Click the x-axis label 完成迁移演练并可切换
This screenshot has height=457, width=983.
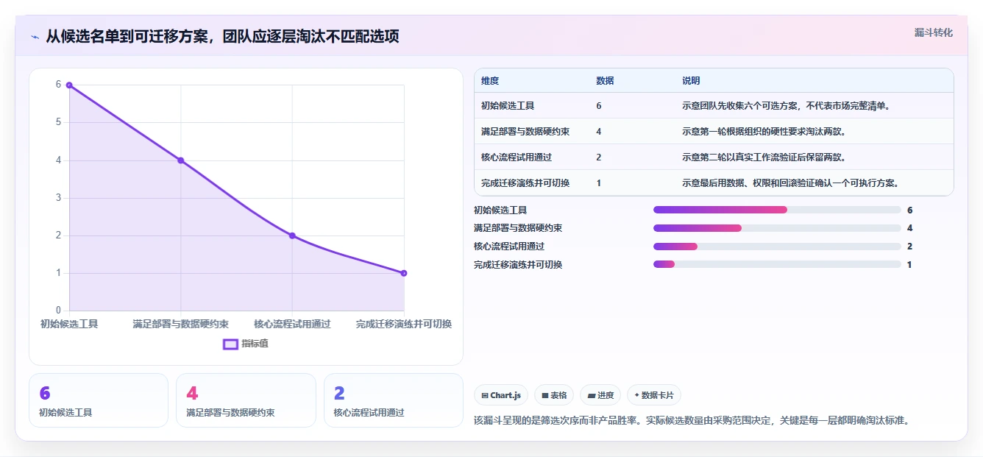404,324
